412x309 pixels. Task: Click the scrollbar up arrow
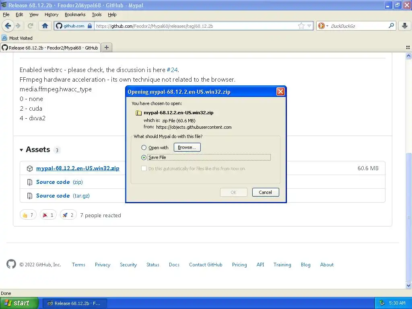point(408,56)
